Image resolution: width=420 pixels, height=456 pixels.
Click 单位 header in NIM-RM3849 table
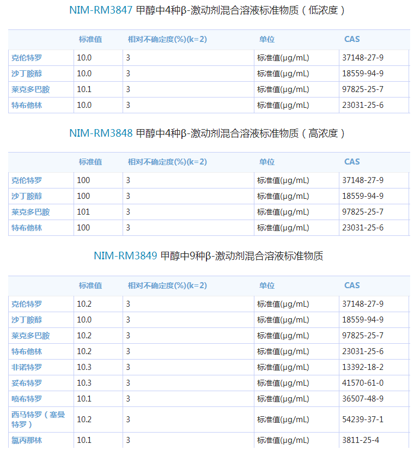coord(267,285)
